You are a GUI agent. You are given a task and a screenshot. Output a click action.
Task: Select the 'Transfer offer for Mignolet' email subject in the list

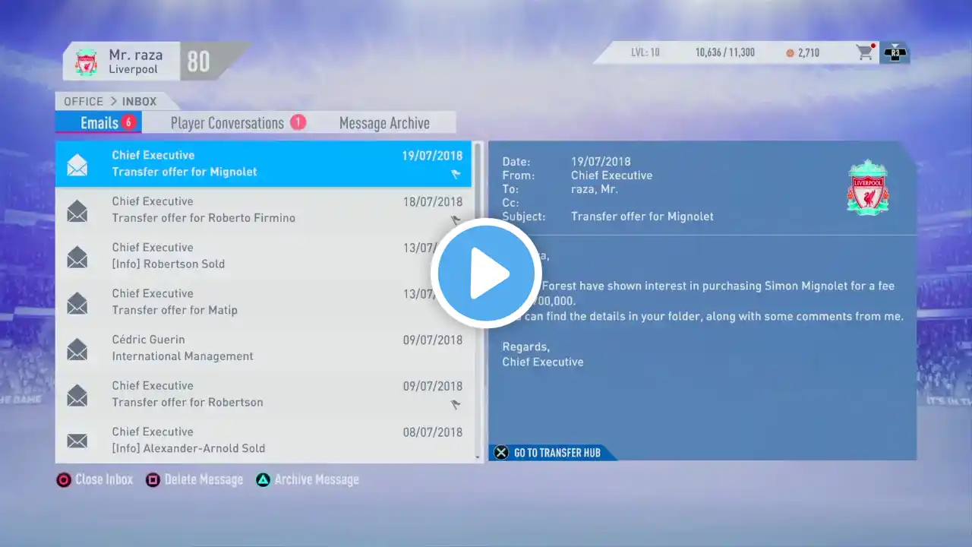[185, 172]
